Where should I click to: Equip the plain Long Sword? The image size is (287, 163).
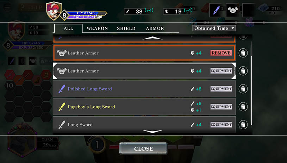tap(221, 124)
